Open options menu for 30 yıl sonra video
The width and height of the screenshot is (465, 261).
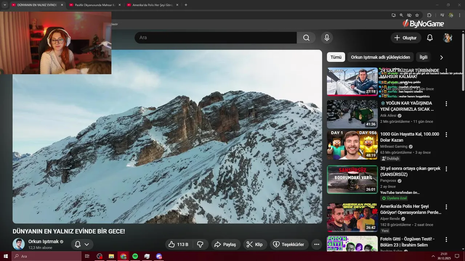click(446, 169)
